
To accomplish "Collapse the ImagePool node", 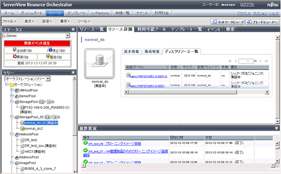I will coord(12,163).
